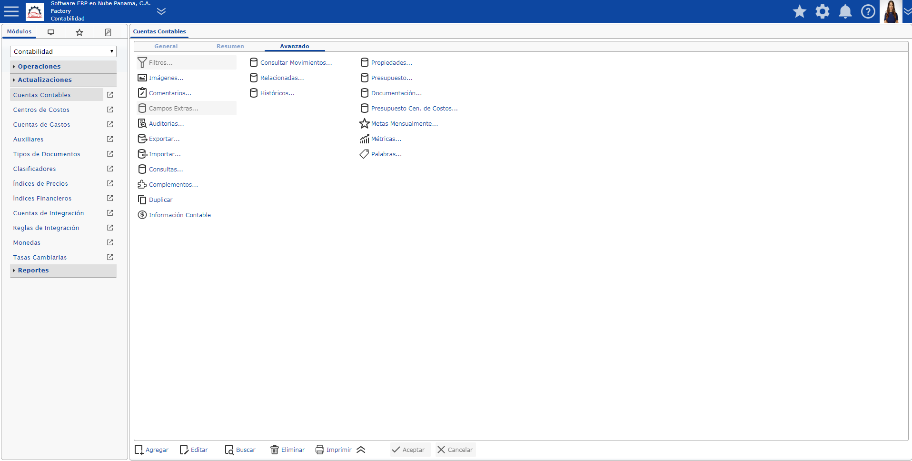The height and width of the screenshot is (461, 912).
Task: Expand the Operaciones section
Action: tap(63, 66)
